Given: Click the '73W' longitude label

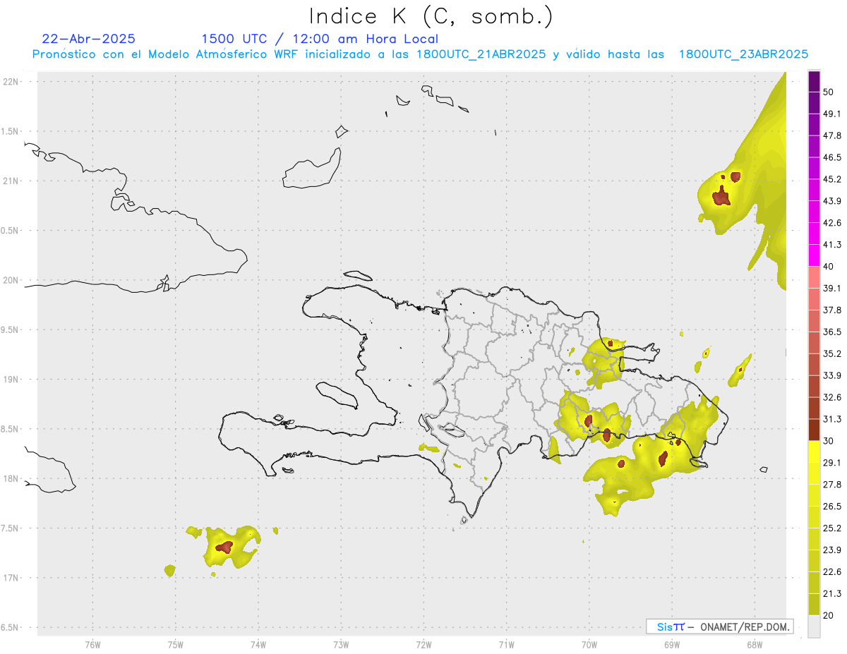Looking at the screenshot, I should (x=341, y=644).
